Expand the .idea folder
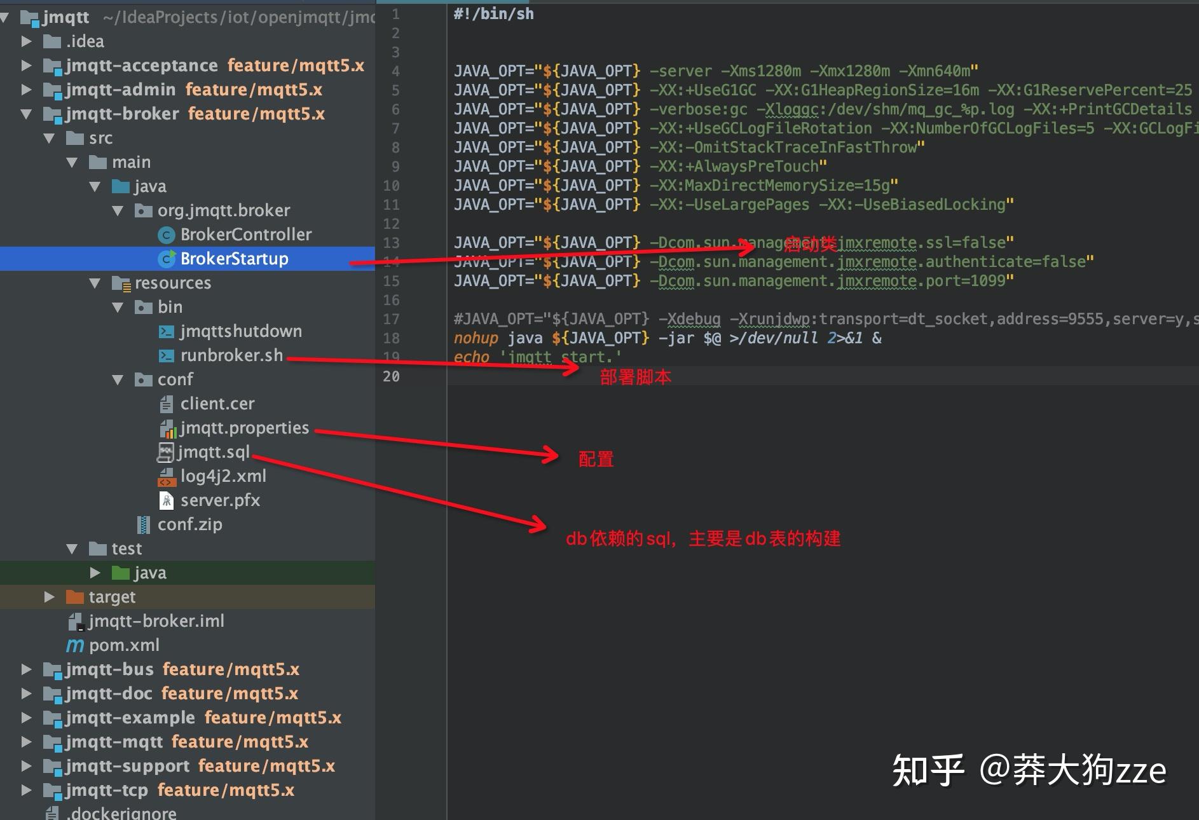Screen dimensions: 1199x820 coord(26,41)
